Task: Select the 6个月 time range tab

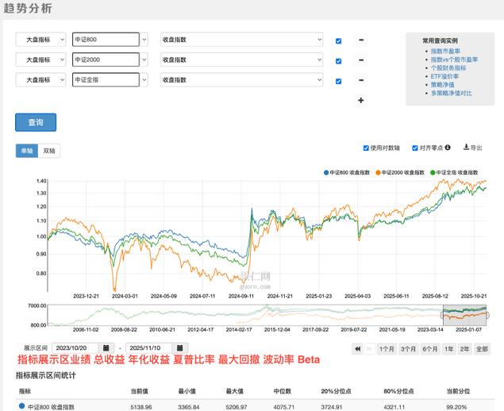Action: pos(430,348)
